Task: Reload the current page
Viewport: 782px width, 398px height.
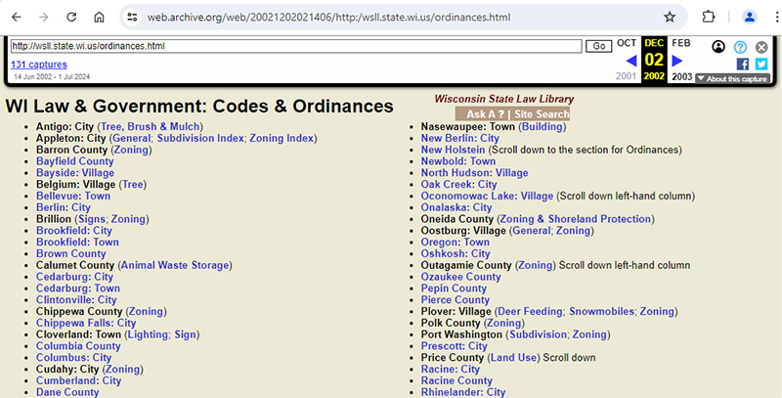Action: [71, 17]
